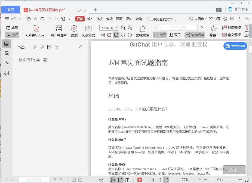
Task: Zoom out with the magnifier minus icon
Action: pyautogui.click(x=123, y=28)
